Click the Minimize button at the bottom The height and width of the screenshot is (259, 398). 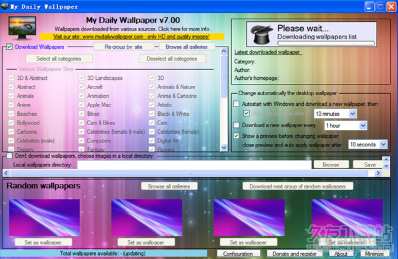[375, 254]
